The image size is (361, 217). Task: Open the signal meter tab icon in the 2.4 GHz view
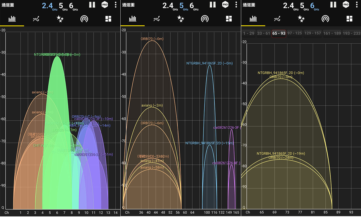click(84, 19)
